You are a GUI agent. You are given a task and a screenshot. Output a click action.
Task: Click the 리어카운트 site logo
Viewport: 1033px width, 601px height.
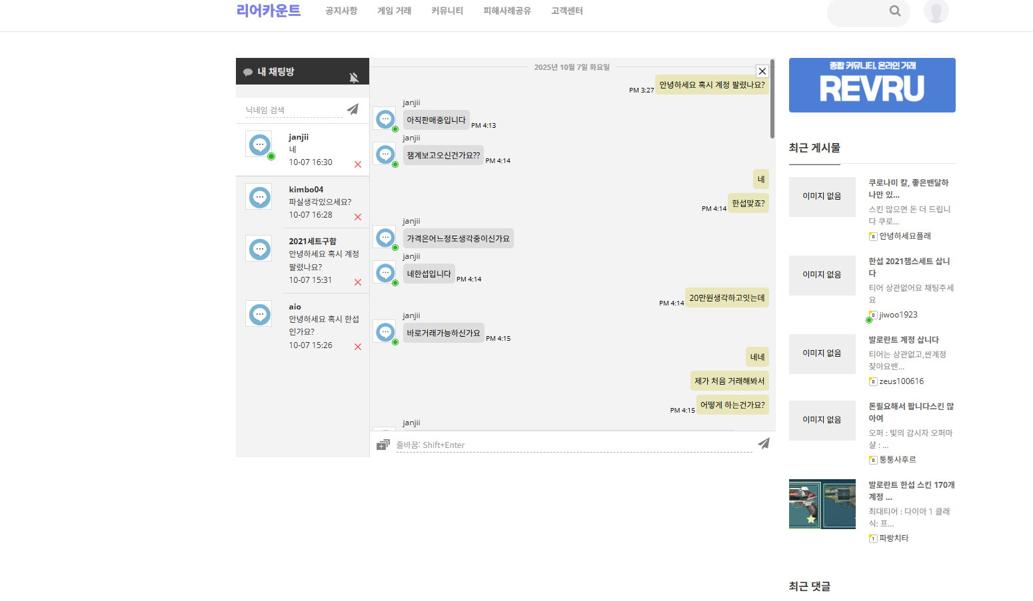click(x=269, y=11)
